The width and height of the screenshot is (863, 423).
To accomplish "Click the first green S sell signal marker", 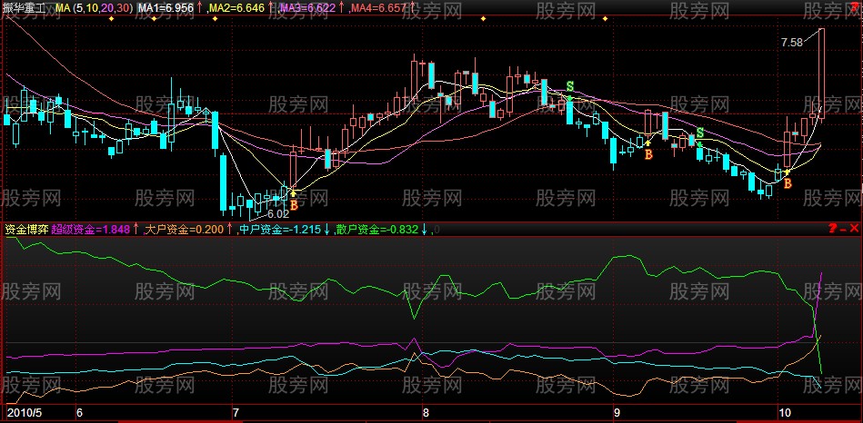I will 570,86.
